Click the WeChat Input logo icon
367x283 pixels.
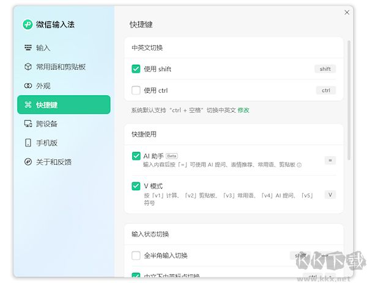pyautogui.click(x=28, y=24)
